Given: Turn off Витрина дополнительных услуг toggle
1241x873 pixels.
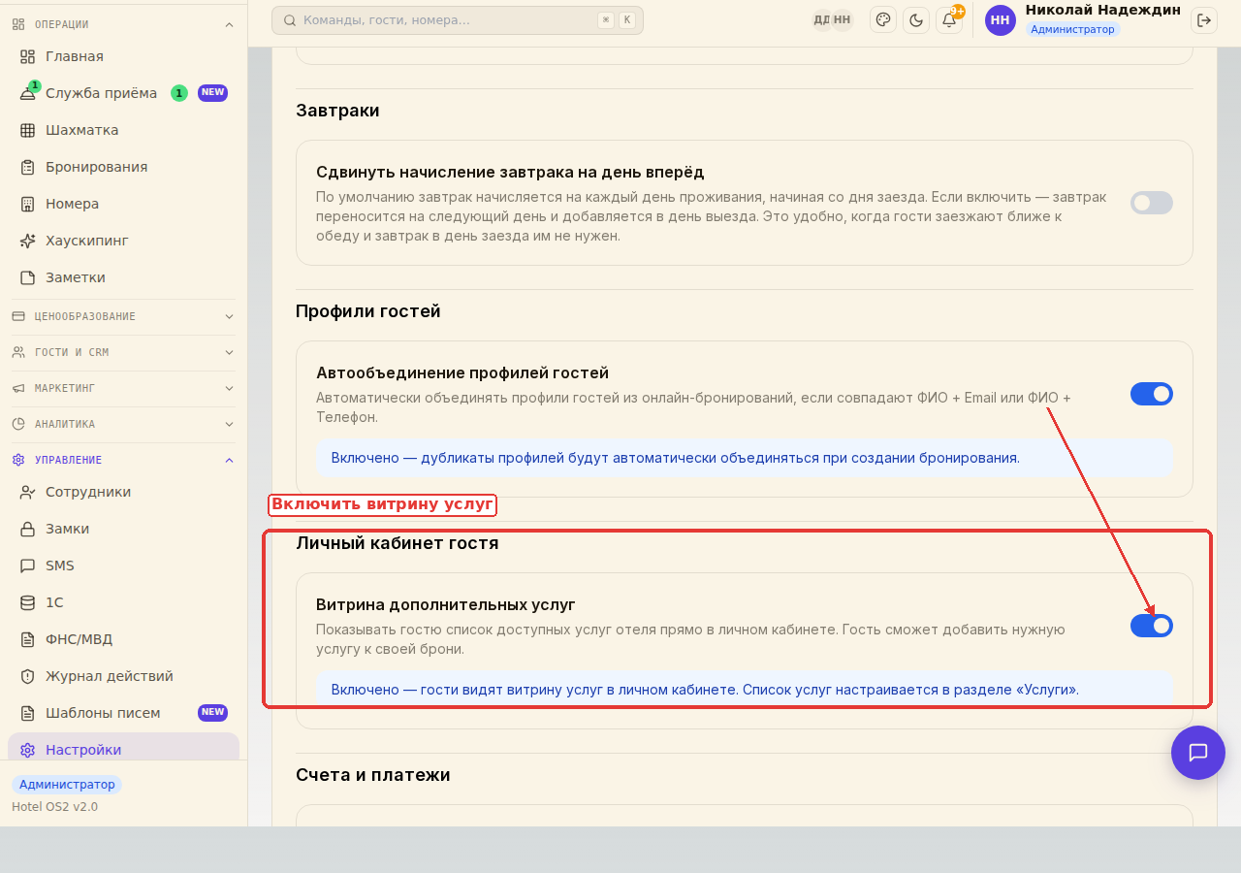Looking at the screenshot, I should click(1152, 626).
